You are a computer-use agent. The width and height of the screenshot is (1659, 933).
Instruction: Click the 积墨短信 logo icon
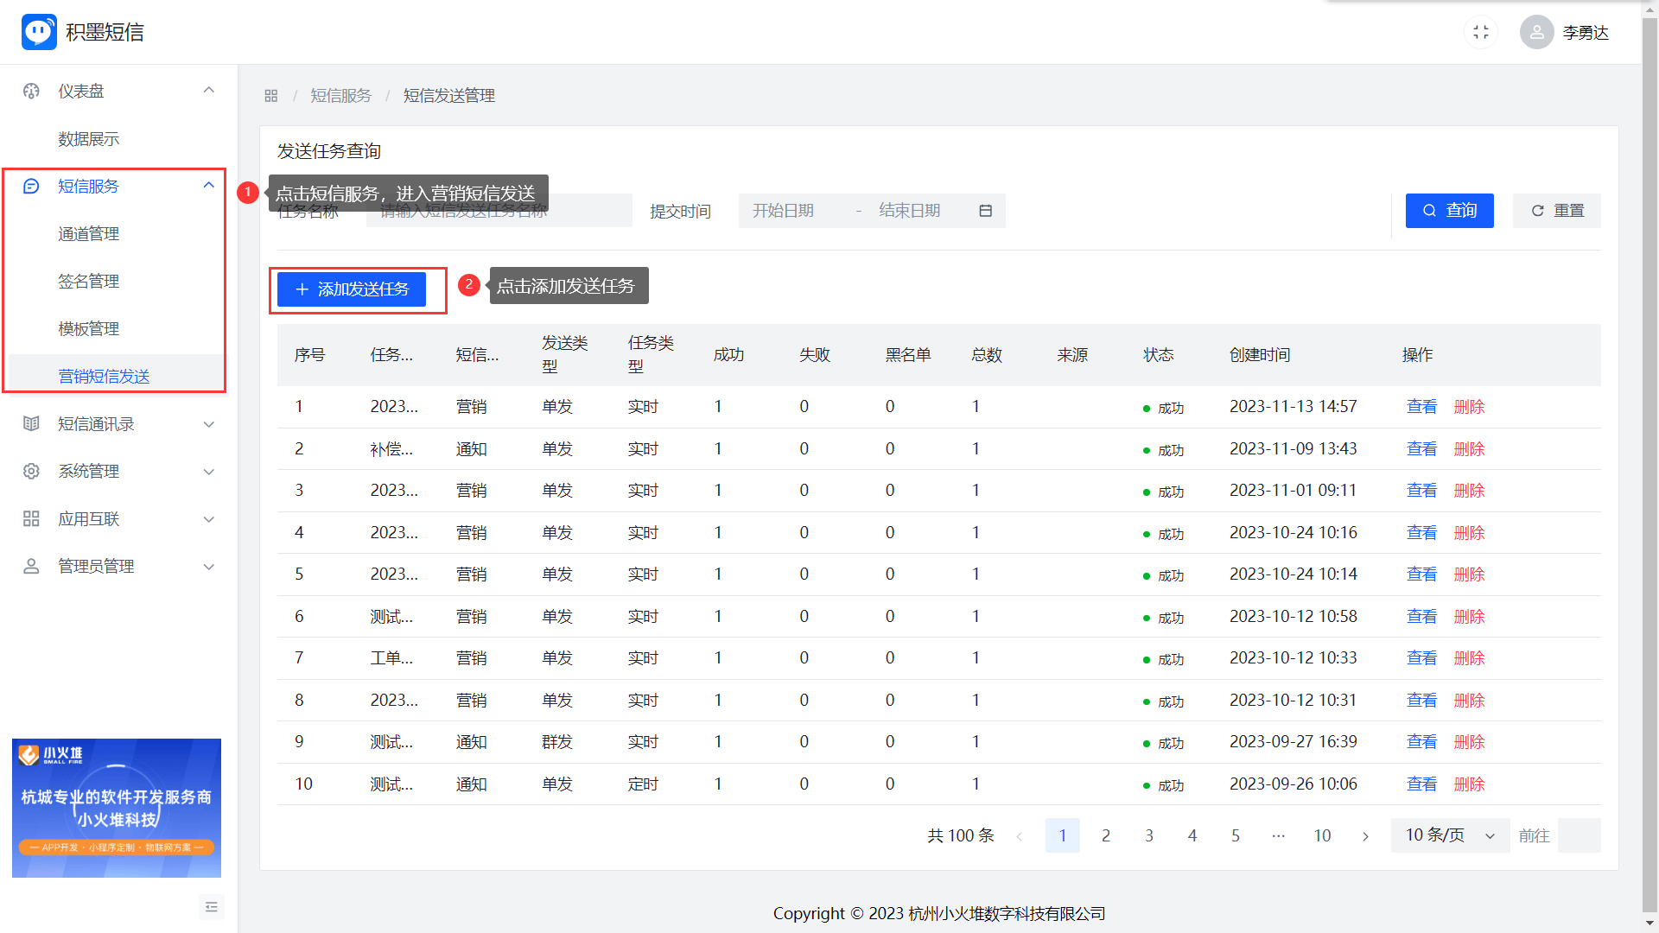pos(39,32)
